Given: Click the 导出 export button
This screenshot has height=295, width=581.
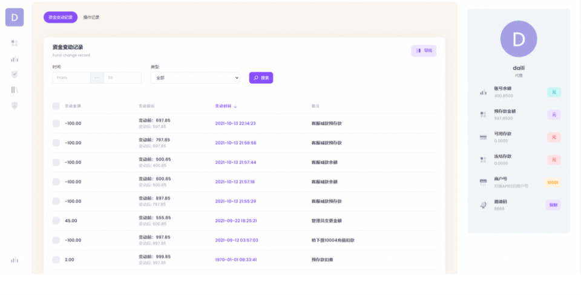Looking at the screenshot, I should [x=424, y=51].
